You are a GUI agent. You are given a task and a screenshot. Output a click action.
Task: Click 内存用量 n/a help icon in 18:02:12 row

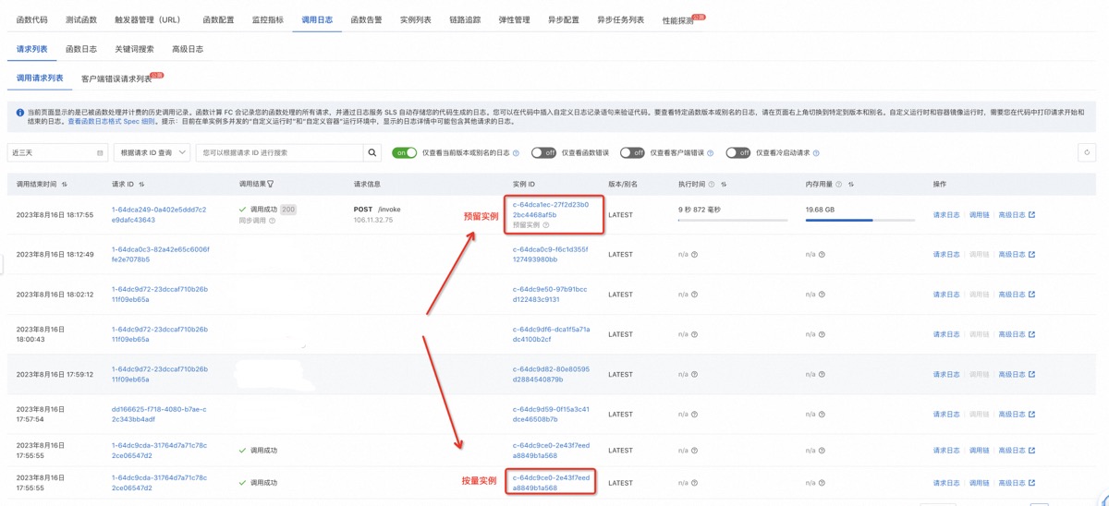[823, 295]
